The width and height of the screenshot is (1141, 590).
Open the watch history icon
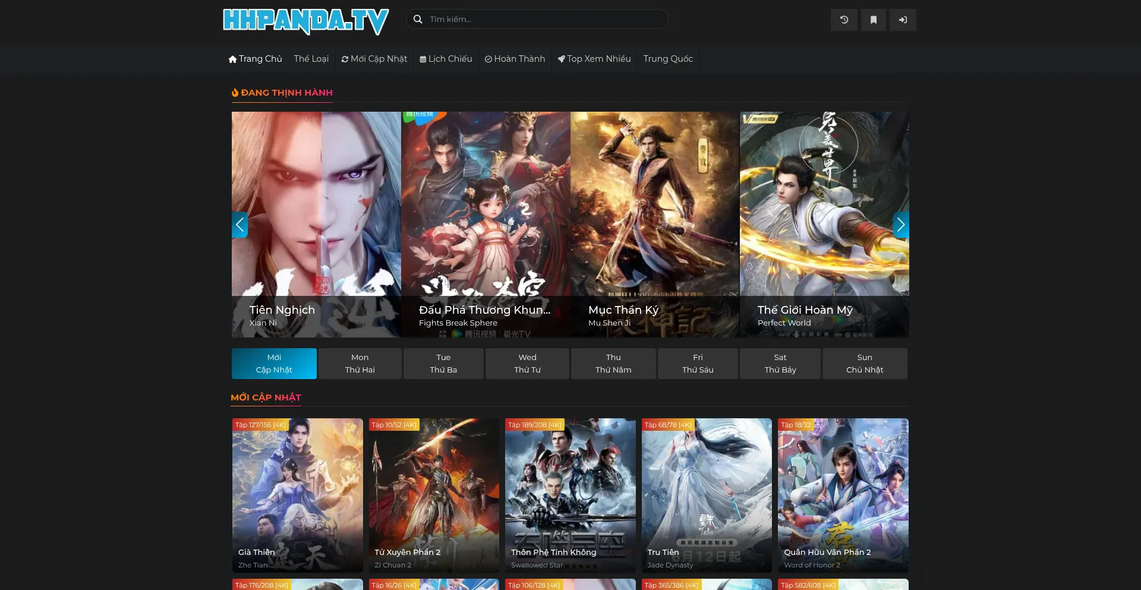844,20
